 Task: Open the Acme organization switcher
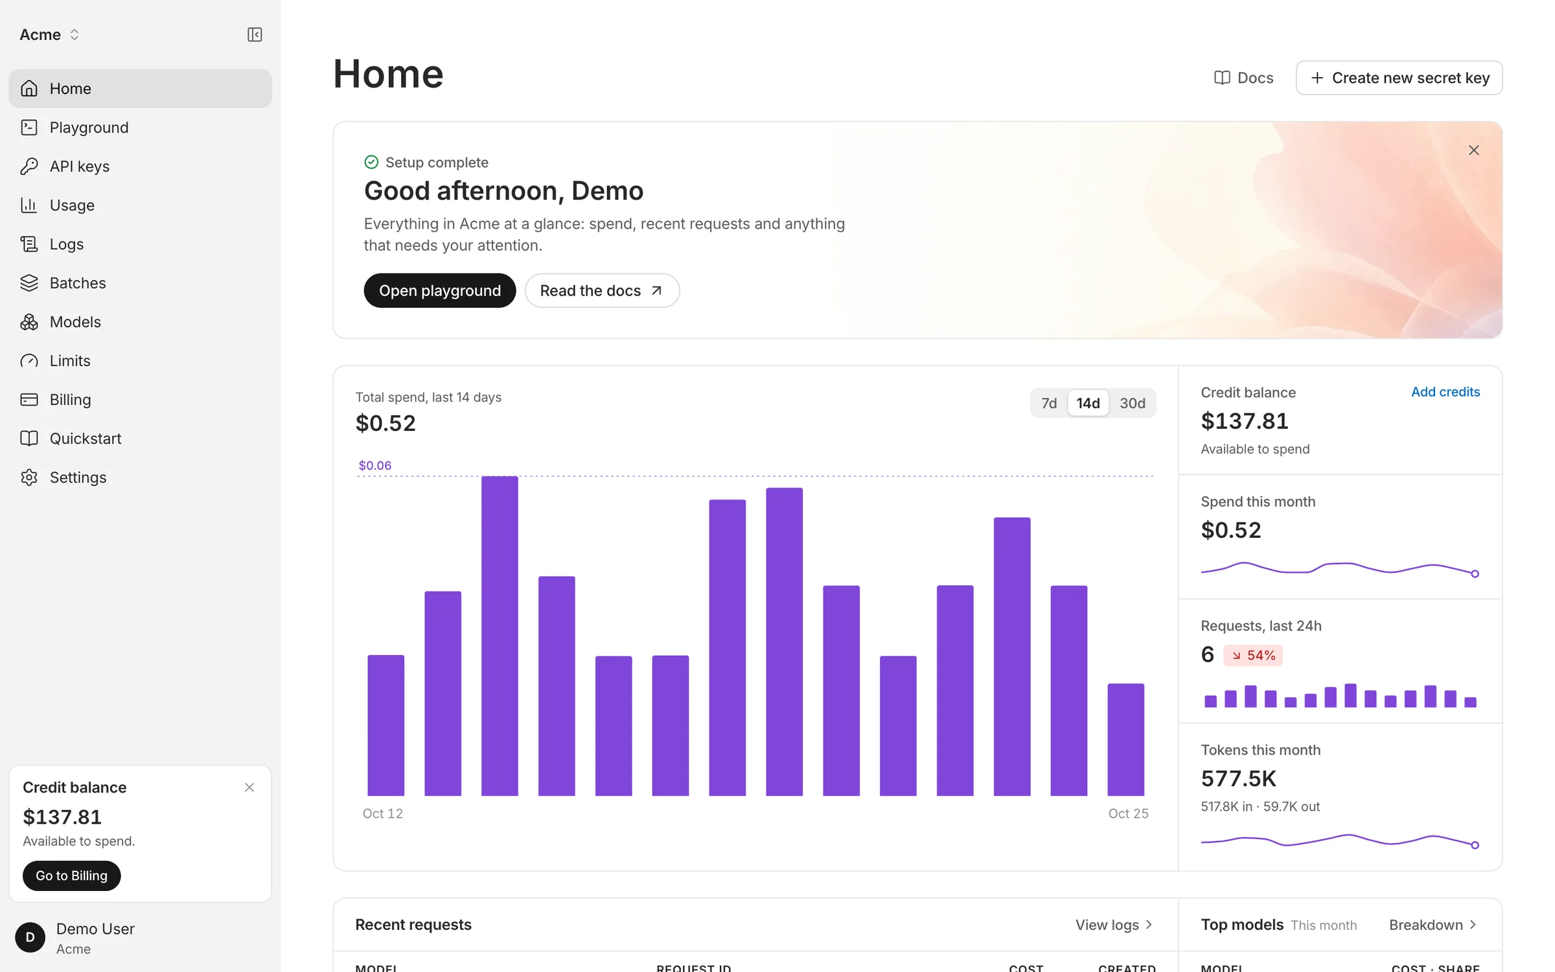[50, 34]
